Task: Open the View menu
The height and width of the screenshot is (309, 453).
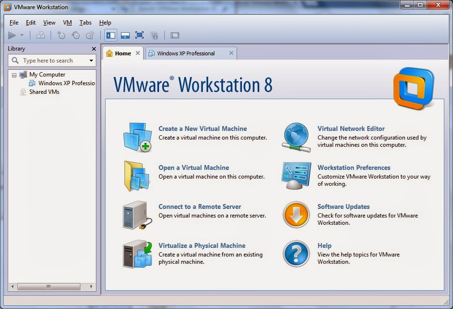Action: [49, 23]
